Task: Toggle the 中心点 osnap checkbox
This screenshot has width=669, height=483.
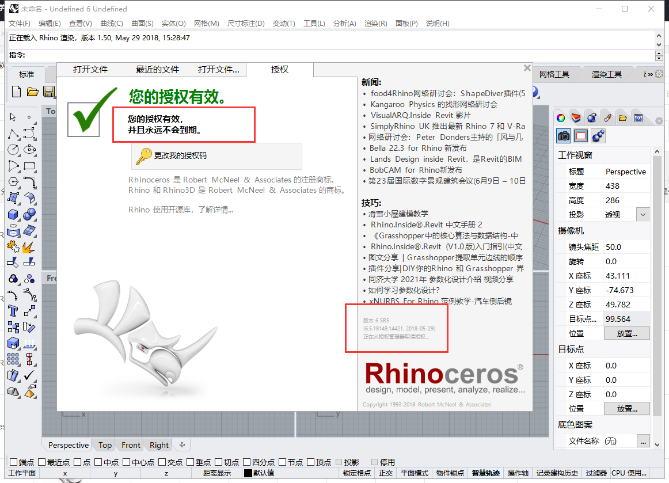Action: (x=126, y=462)
